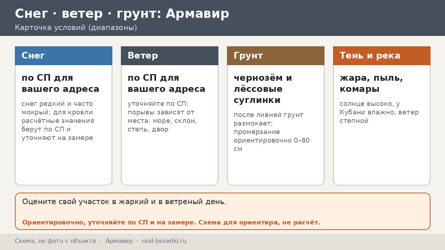Screen dimensions: 445x250
Task: Select the 'Ветер' card header
Action: (x=169, y=56)
